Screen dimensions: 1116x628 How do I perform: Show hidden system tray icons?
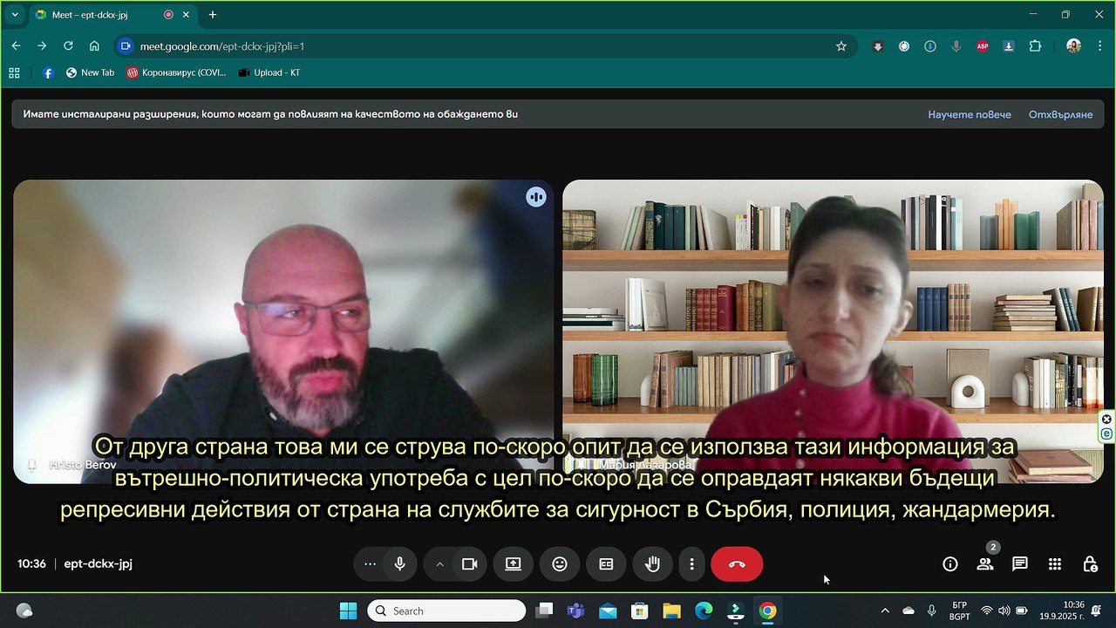(x=885, y=611)
